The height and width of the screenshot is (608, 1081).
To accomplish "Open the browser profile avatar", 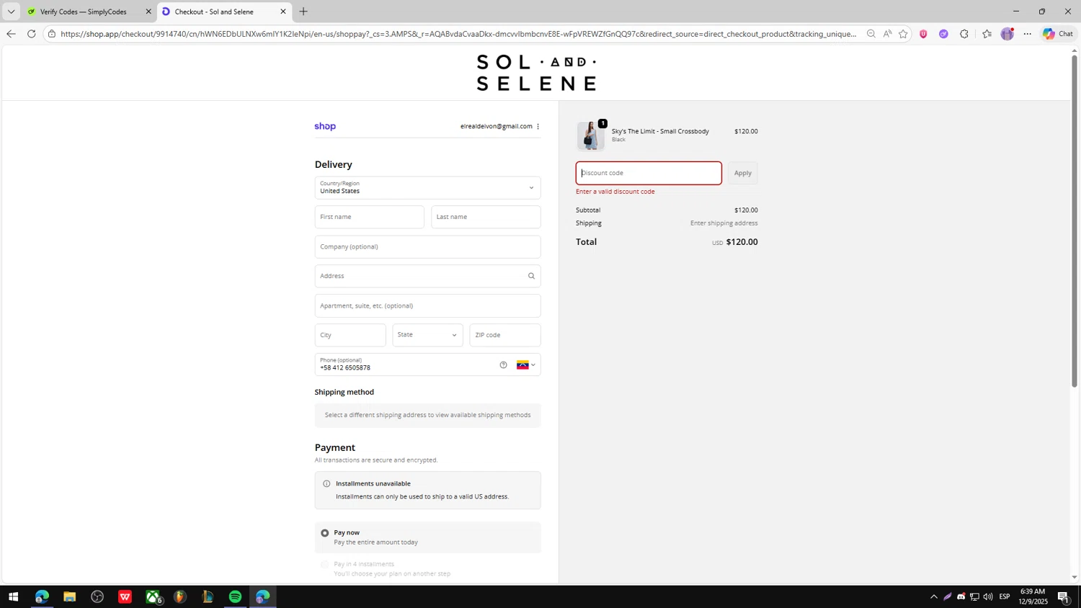I will coord(1007,34).
